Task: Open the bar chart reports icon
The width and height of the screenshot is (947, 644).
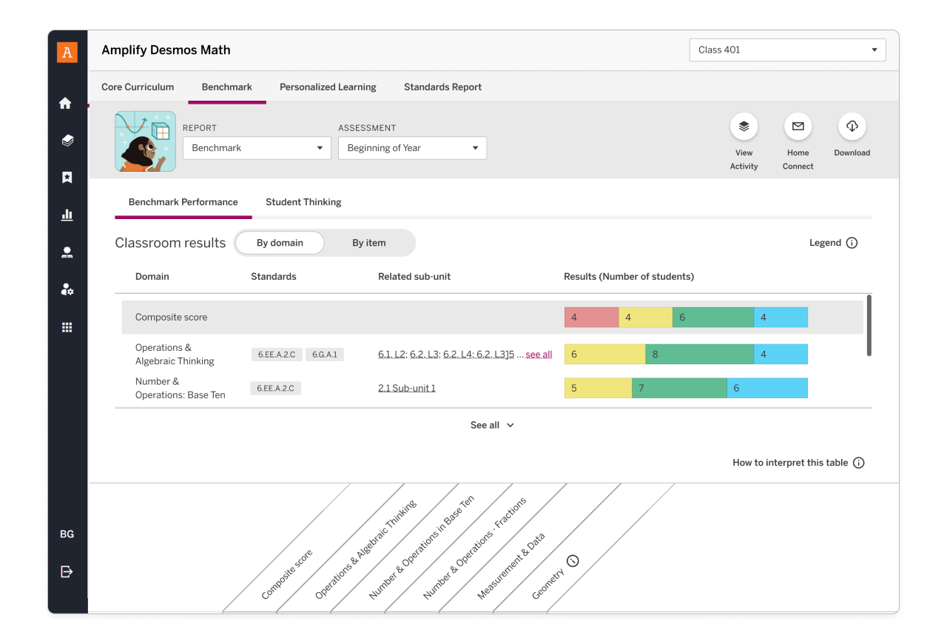Action: (67, 215)
